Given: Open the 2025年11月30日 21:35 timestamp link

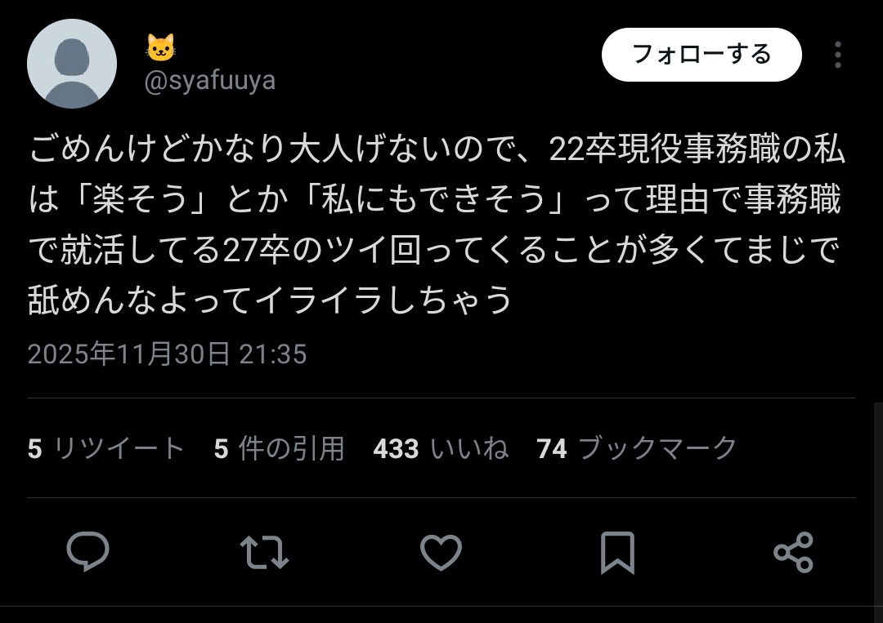Looking at the screenshot, I should (168, 354).
